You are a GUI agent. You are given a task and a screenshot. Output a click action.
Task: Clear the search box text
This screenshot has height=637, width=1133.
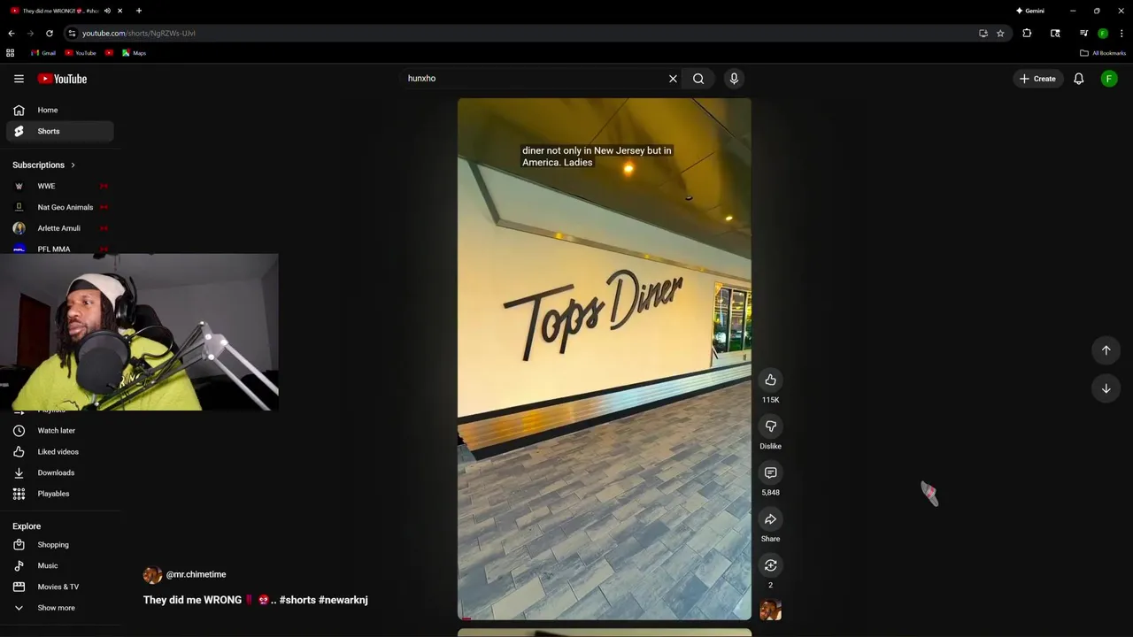[x=673, y=79]
